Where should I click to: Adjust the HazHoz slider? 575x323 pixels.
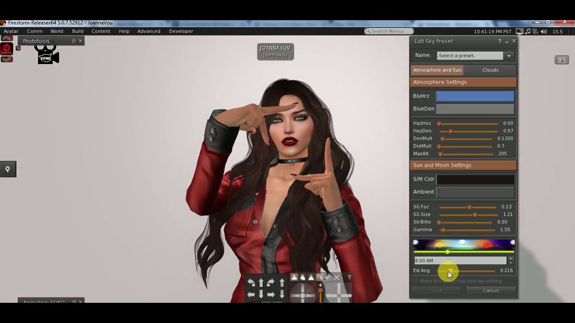click(468, 123)
